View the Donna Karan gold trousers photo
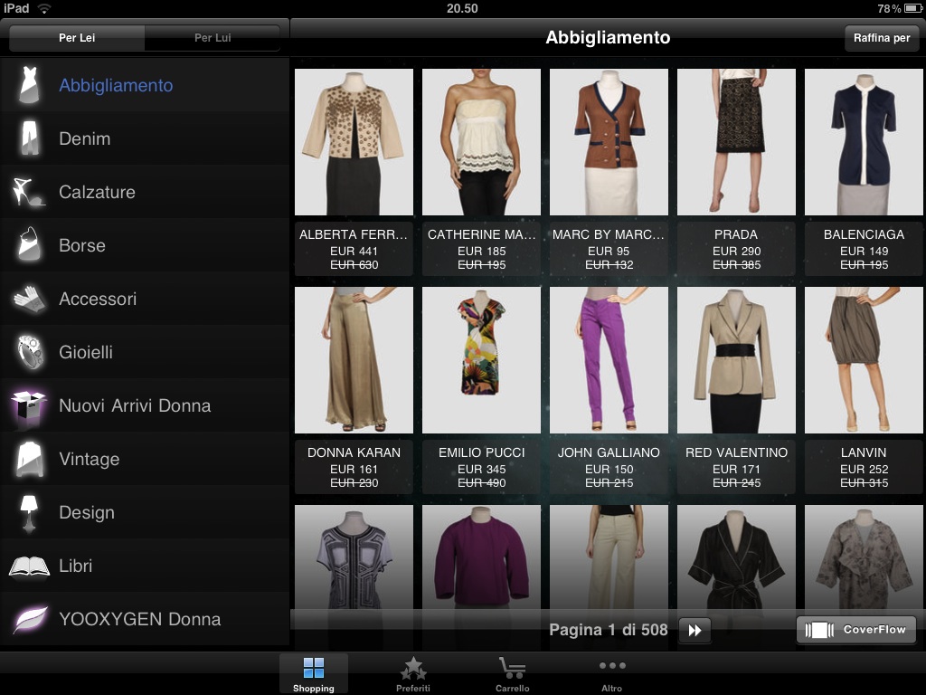The image size is (926, 695). click(354, 360)
